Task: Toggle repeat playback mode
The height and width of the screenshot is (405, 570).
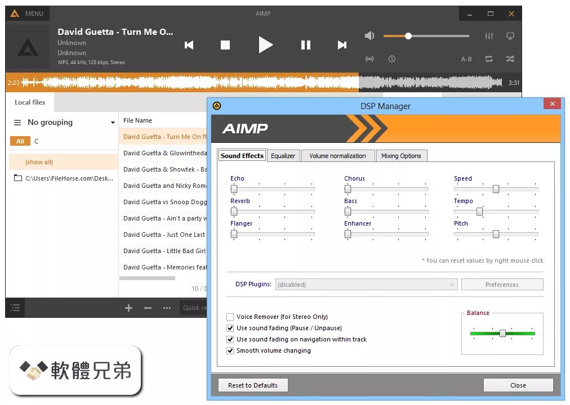Action: [489, 59]
